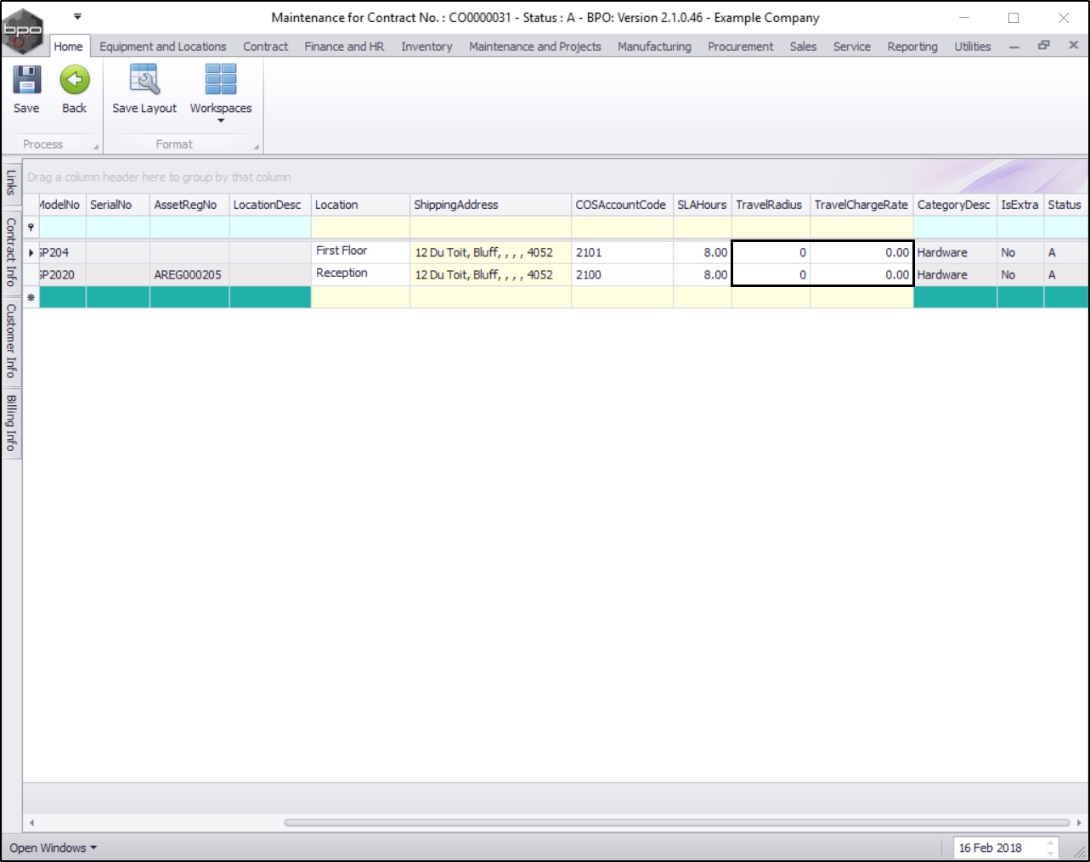Switch to the Home ribbon tab
This screenshot has width=1090, height=862.
point(68,47)
